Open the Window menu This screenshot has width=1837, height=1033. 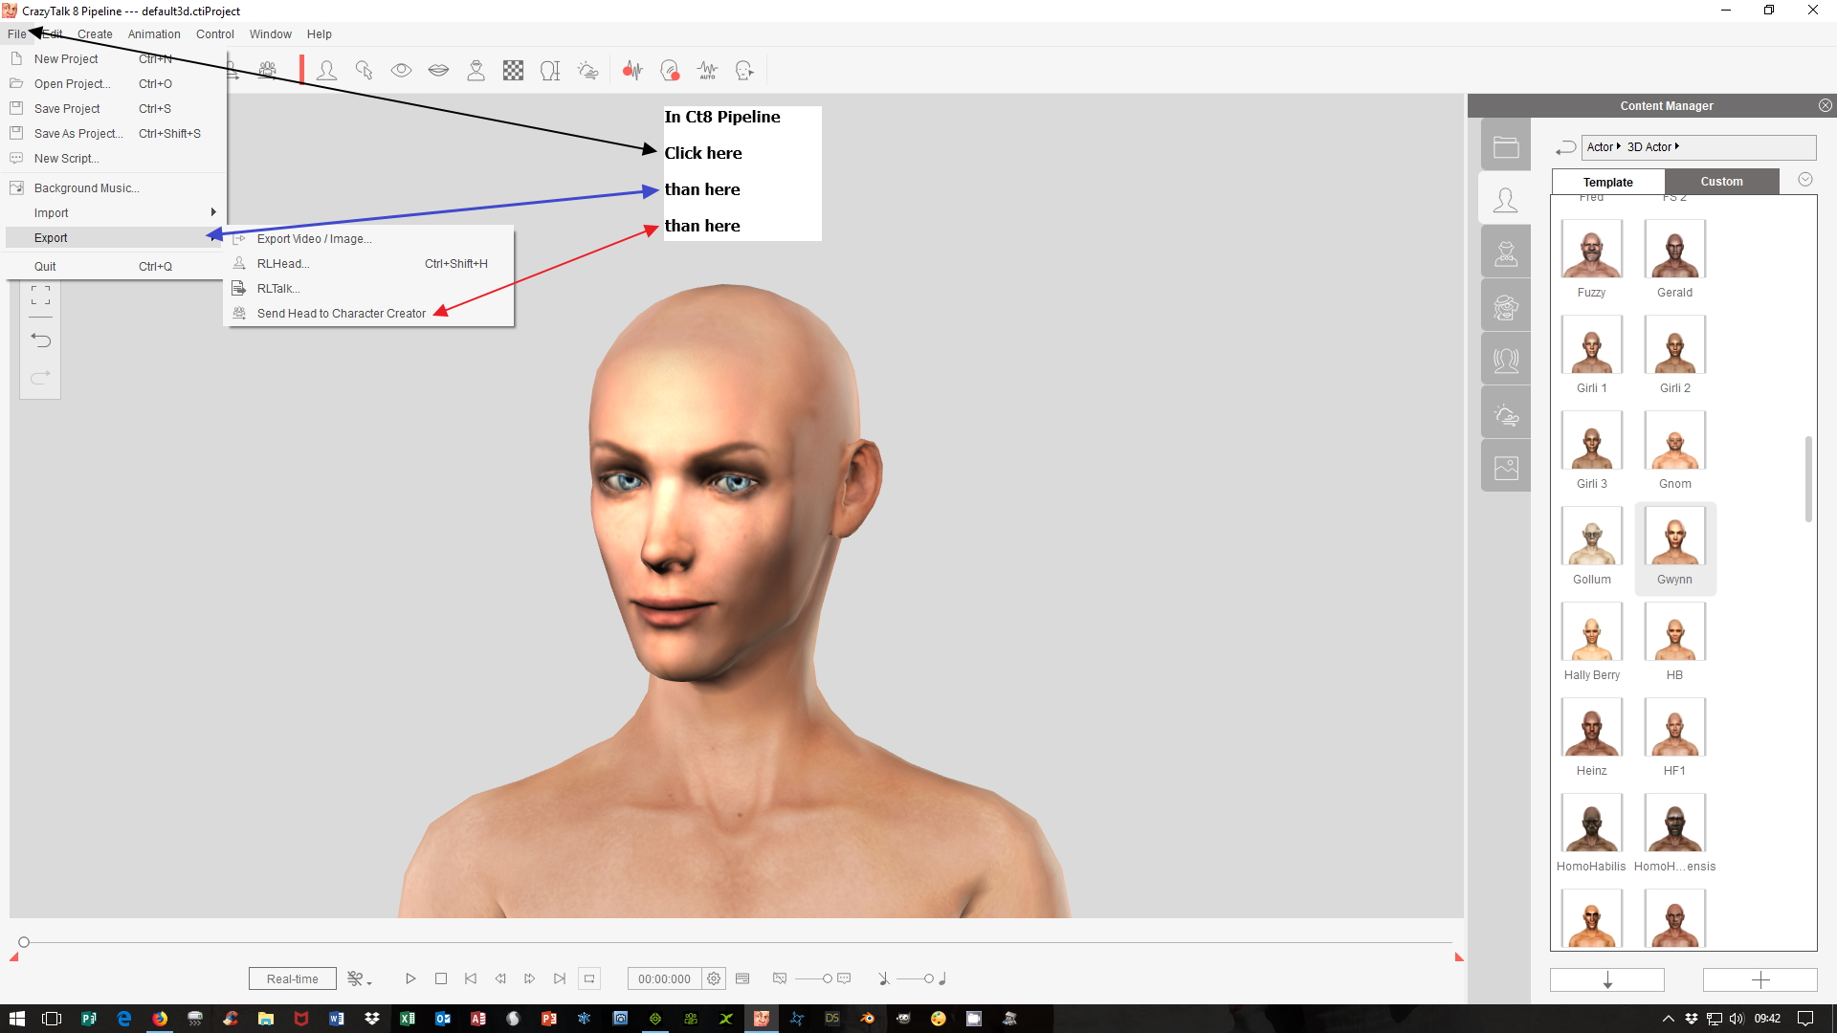pos(271,34)
